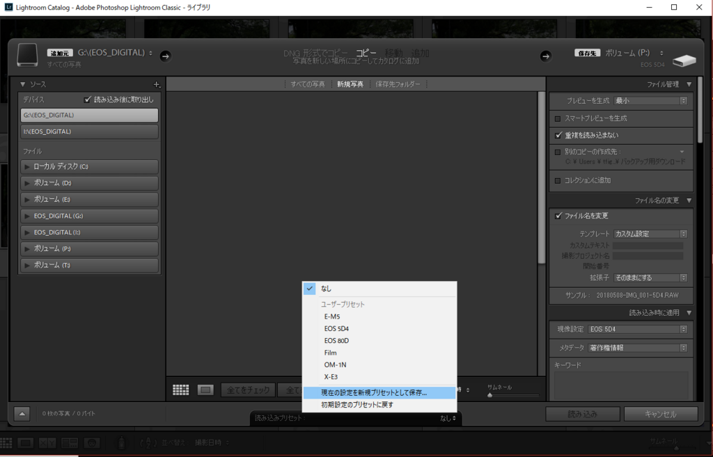Select DNG 形式でコピー import mode
The width and height of the screenshot is (713, 457).
(315, 53)
